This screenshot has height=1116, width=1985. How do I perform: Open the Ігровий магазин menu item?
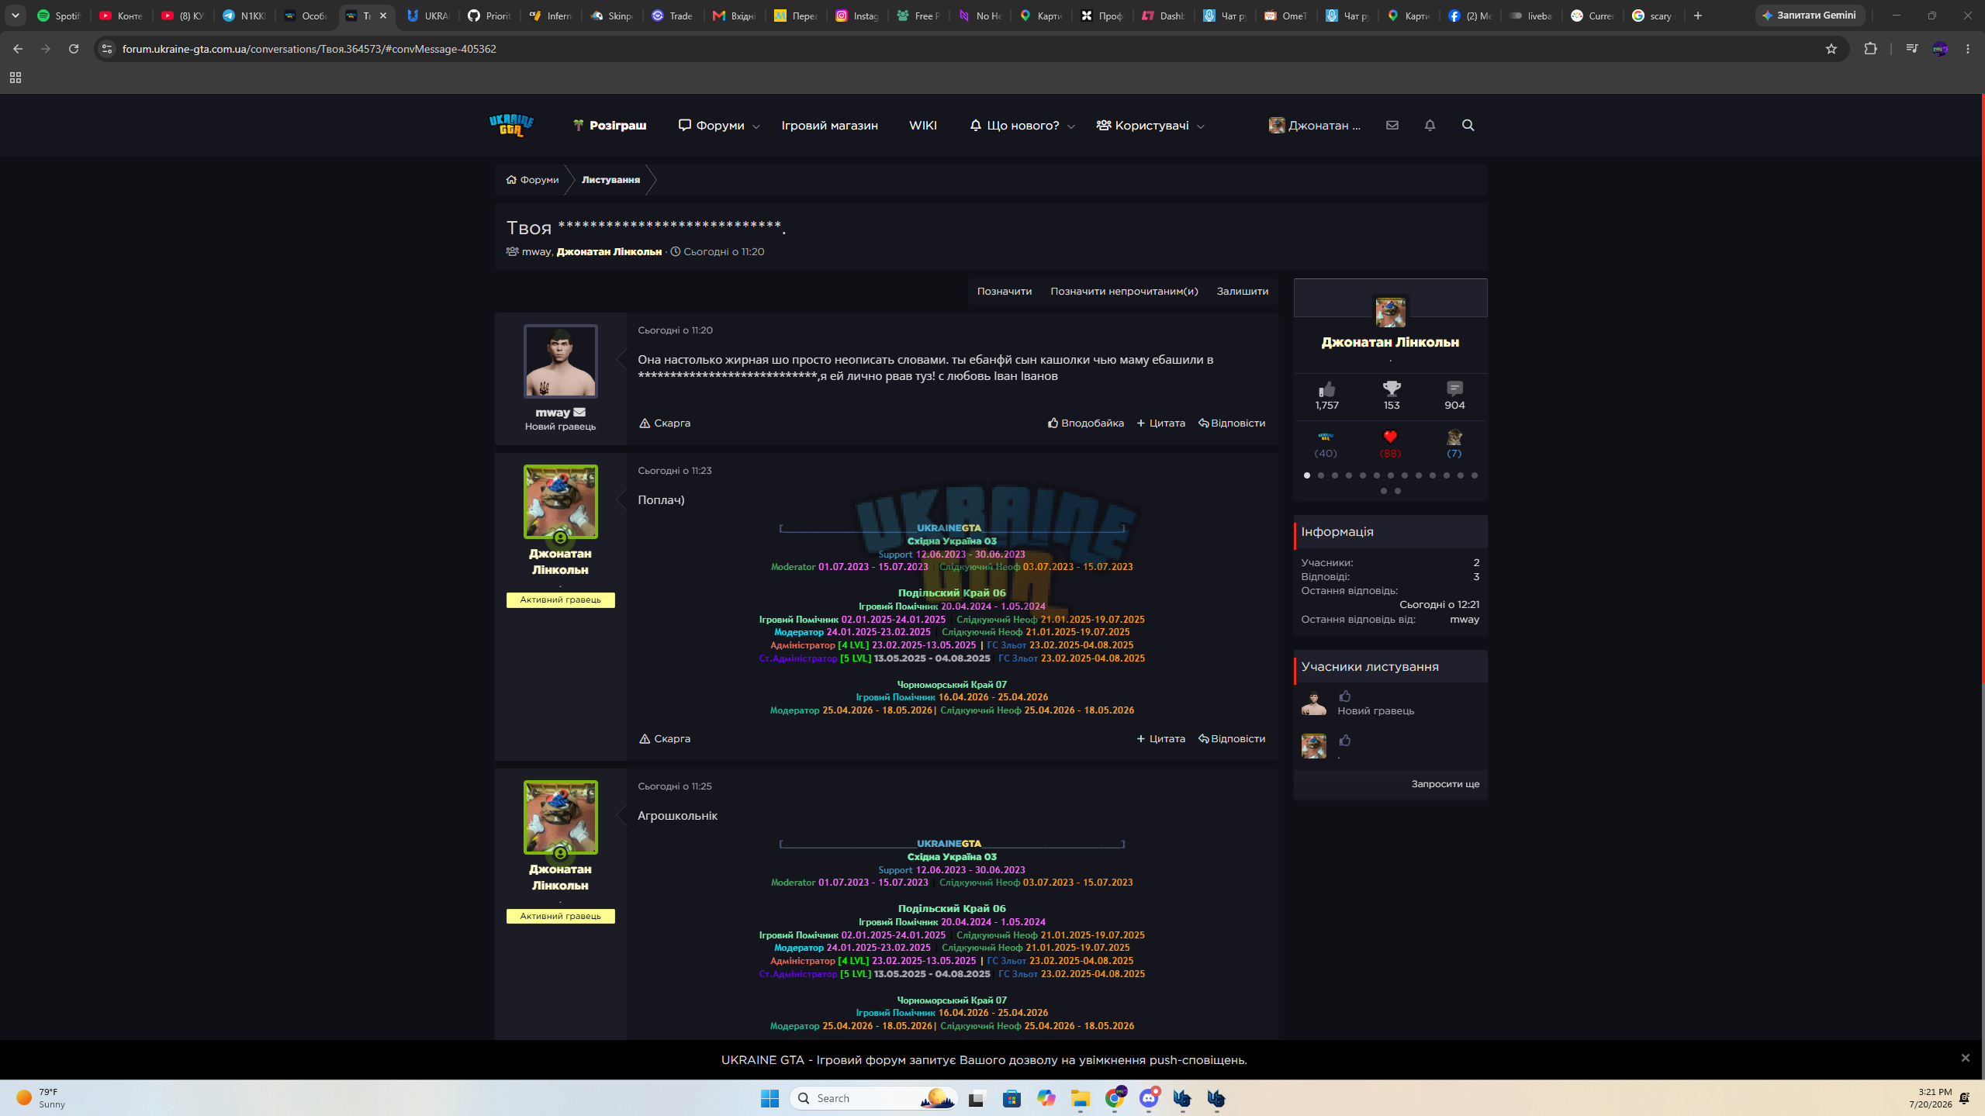click(x=829, y=125)
